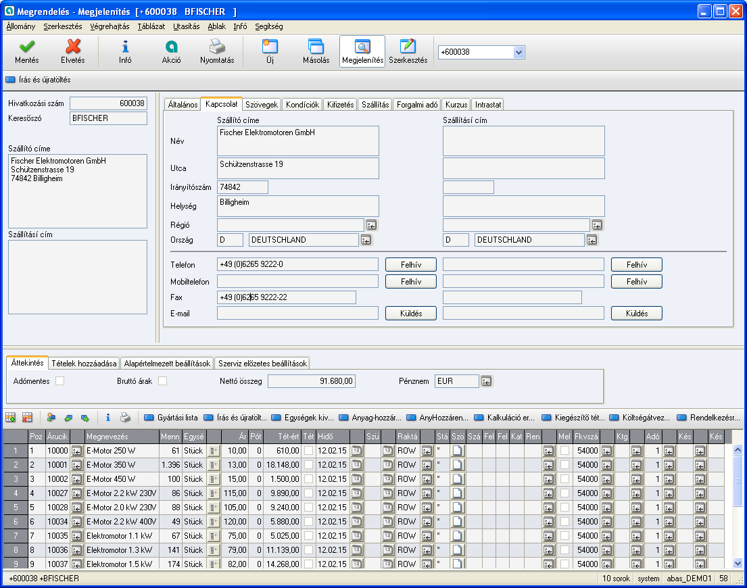This screenshot has height=588, width=747.
Task: Toggle the Adómentes checkbox
Action: click(59, 381)
